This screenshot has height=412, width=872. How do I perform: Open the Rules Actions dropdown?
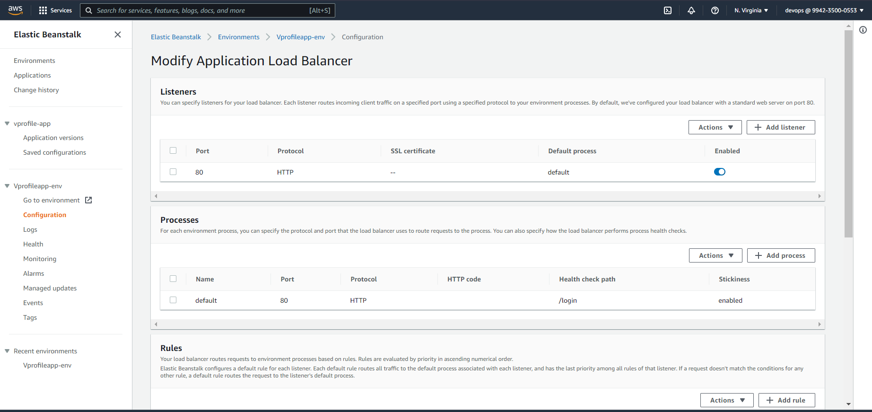tap(727, 400)
